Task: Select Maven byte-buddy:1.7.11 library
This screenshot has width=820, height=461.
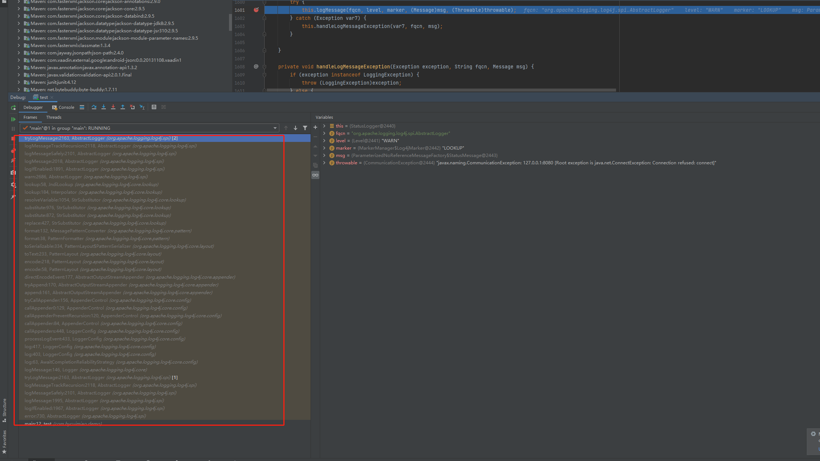Action: (74, 90)
